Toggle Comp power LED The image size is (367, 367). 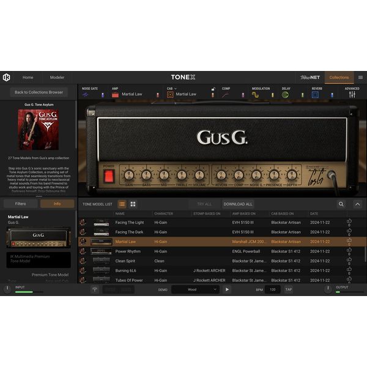coord(243,95)
